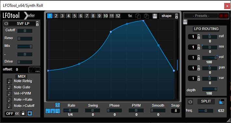Enable Note Gate checkbox

(9, 87)
